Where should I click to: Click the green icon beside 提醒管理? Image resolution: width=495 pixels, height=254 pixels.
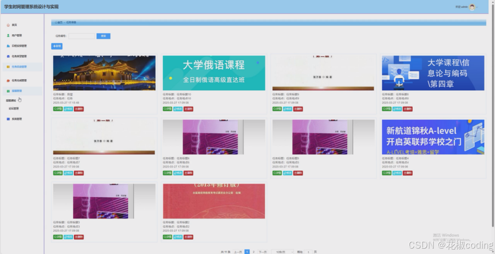8,91
